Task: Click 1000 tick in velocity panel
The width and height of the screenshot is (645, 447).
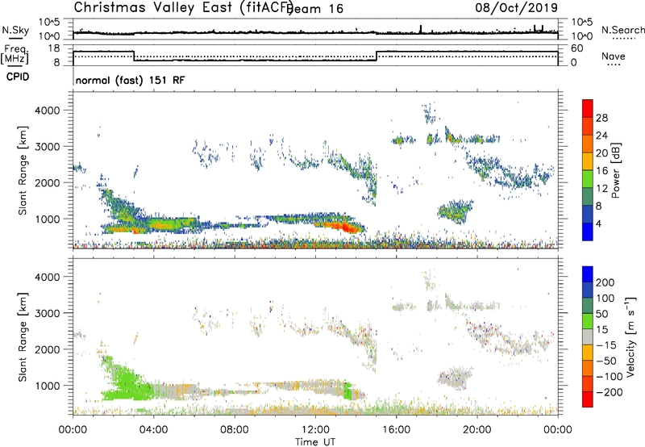Action: (x=47, y=386)
